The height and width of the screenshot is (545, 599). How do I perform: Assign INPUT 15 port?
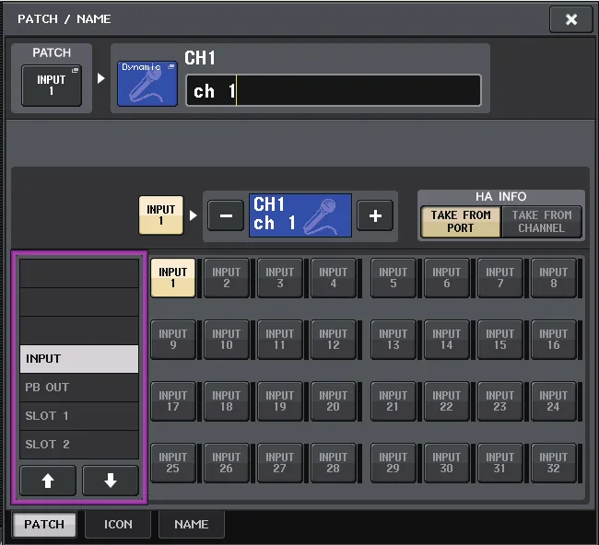(500, 340)
